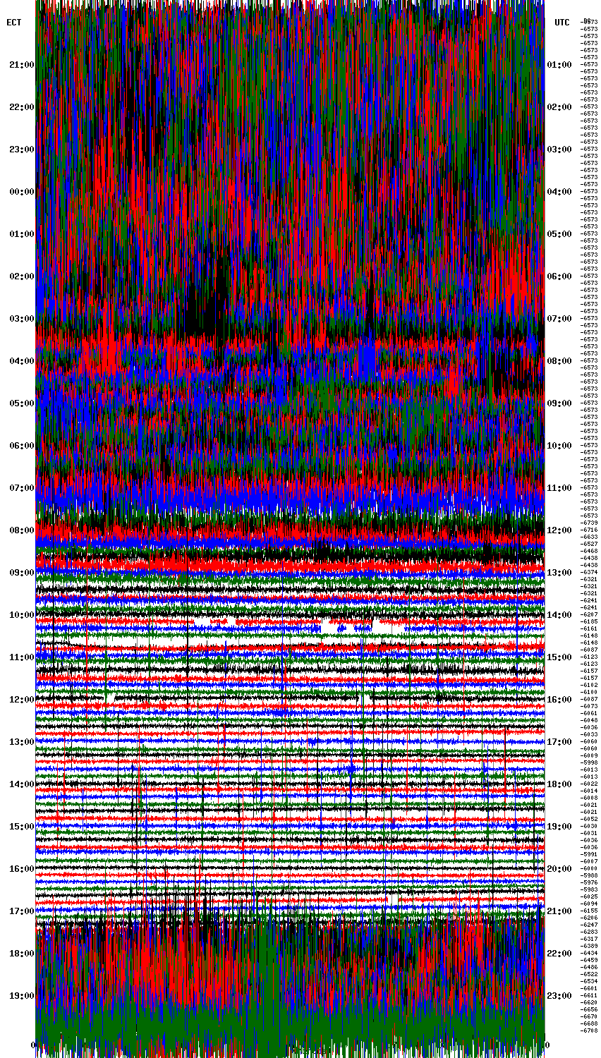The width and height of the screenshot is (601, 1058).
Task: Click 01:00 on the UTC axis
Action: [x=559, y=64]
